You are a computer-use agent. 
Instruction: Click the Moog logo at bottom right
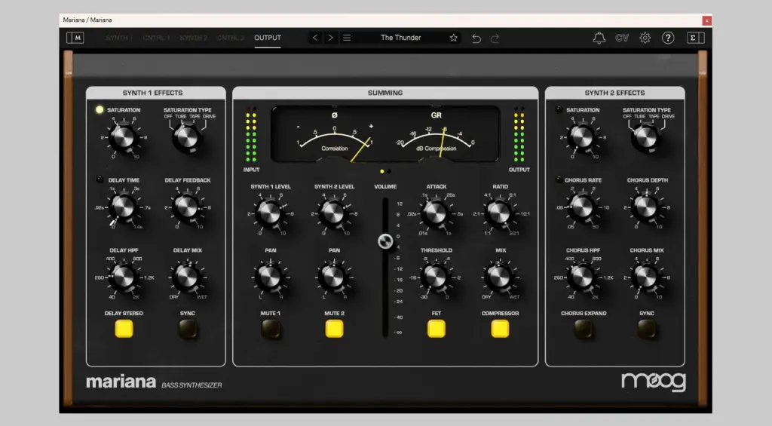click(654, 382)
